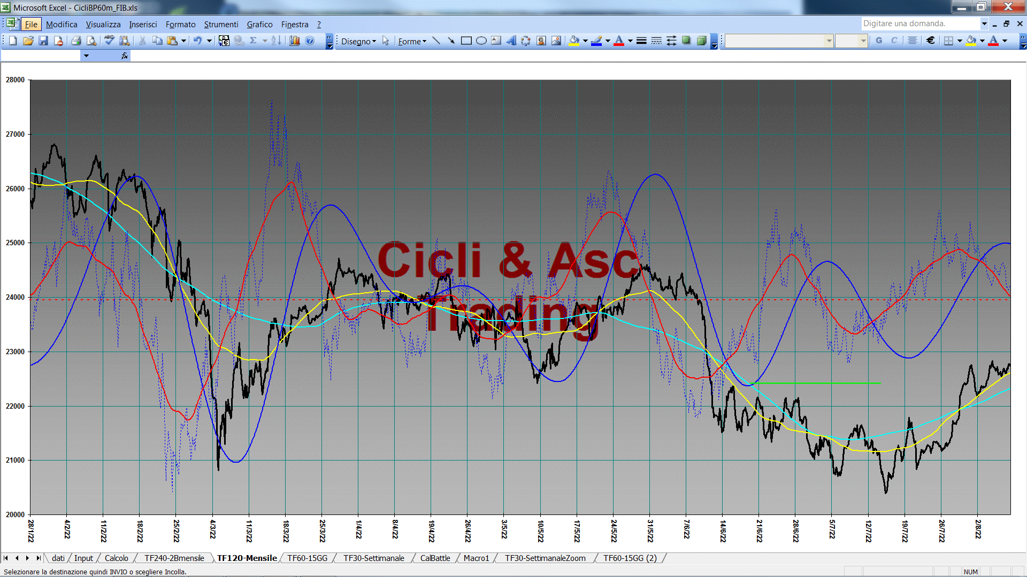The width and height of the screenshot is (1027, 577).
Task: Switch to the TF60-15GG sheet tab
Action: [x=307, y=558]
